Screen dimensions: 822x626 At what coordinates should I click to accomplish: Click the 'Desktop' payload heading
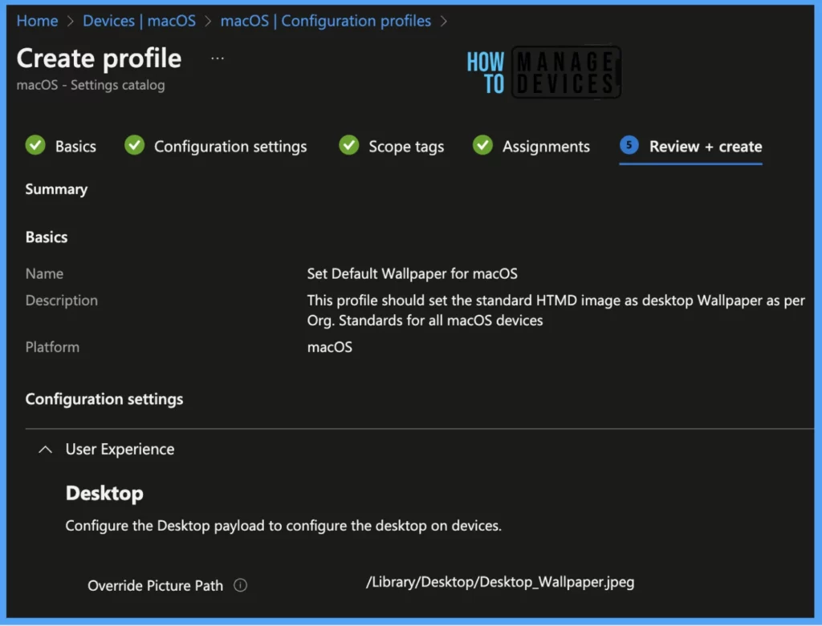pyautogui.click(x=104, y=494)
